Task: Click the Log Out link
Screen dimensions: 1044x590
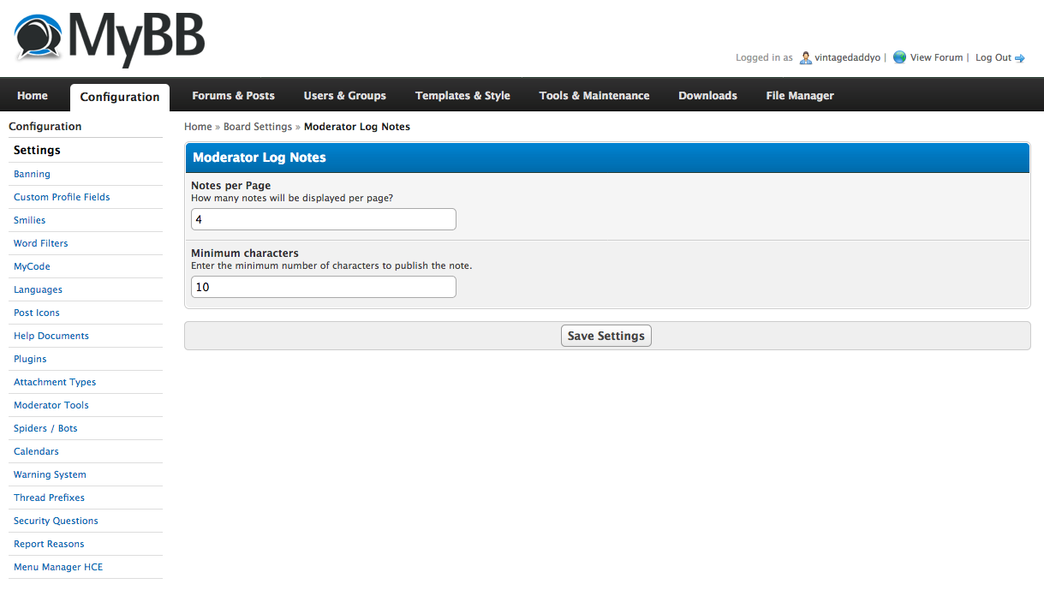Action: point(993,57)
